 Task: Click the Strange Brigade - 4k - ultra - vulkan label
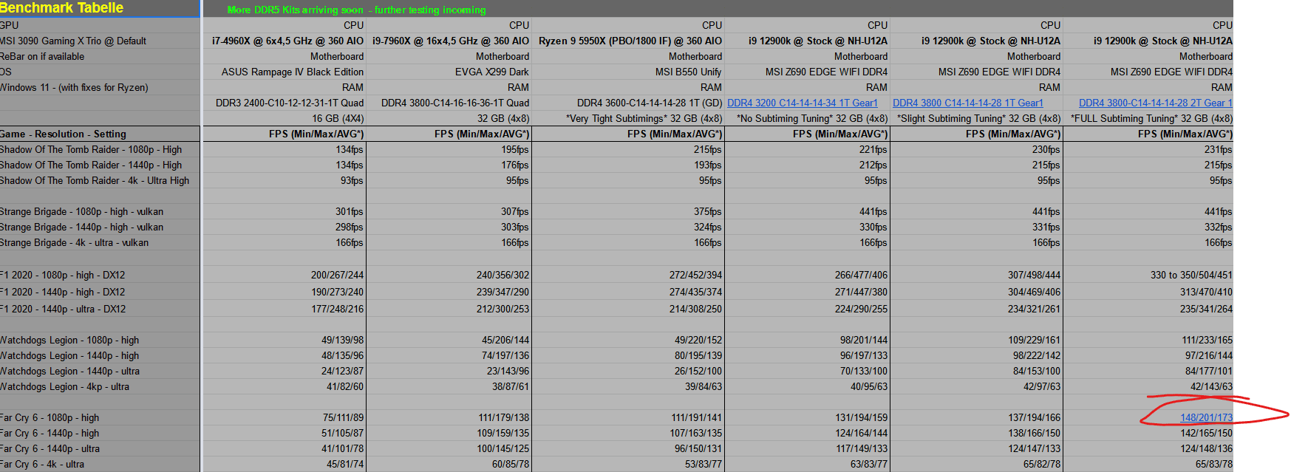[74, 243]
